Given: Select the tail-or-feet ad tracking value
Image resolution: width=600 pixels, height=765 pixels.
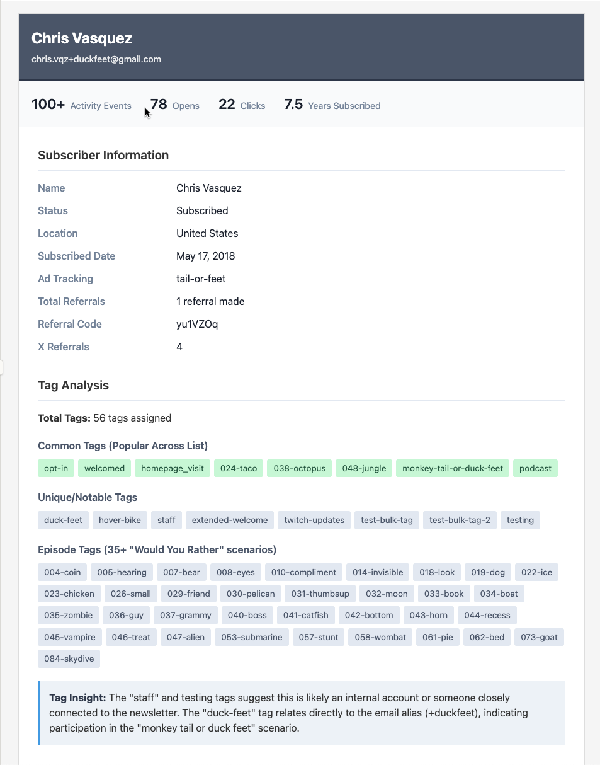Looking at the screenshot, I should pos(201,279).
